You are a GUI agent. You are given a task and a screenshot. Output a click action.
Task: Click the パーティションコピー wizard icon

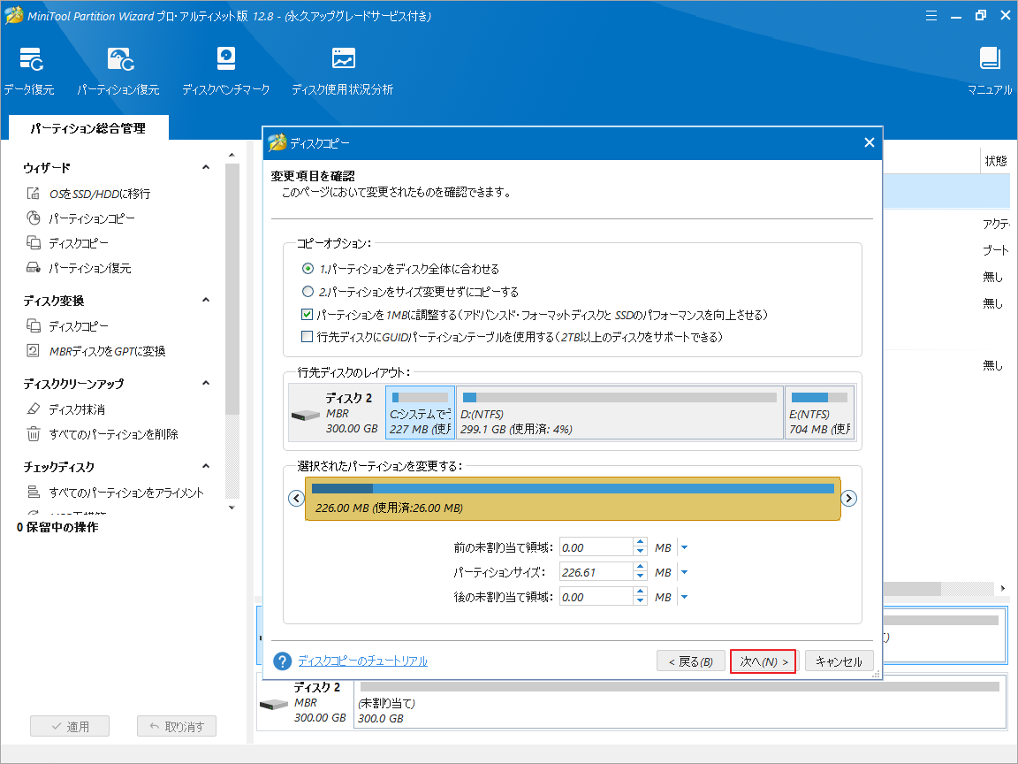[x=33, y=218]
